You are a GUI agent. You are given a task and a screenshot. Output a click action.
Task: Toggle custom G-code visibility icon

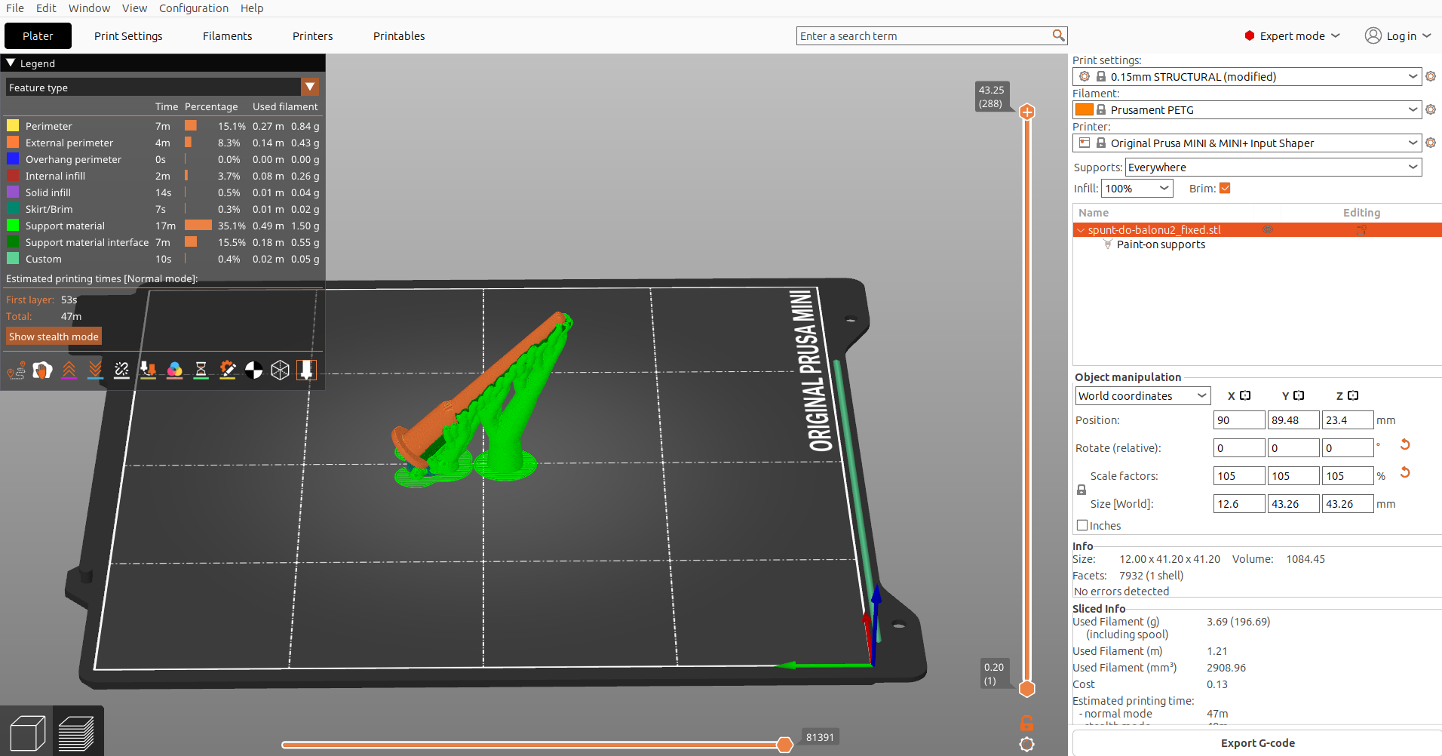tap(228, 370)
